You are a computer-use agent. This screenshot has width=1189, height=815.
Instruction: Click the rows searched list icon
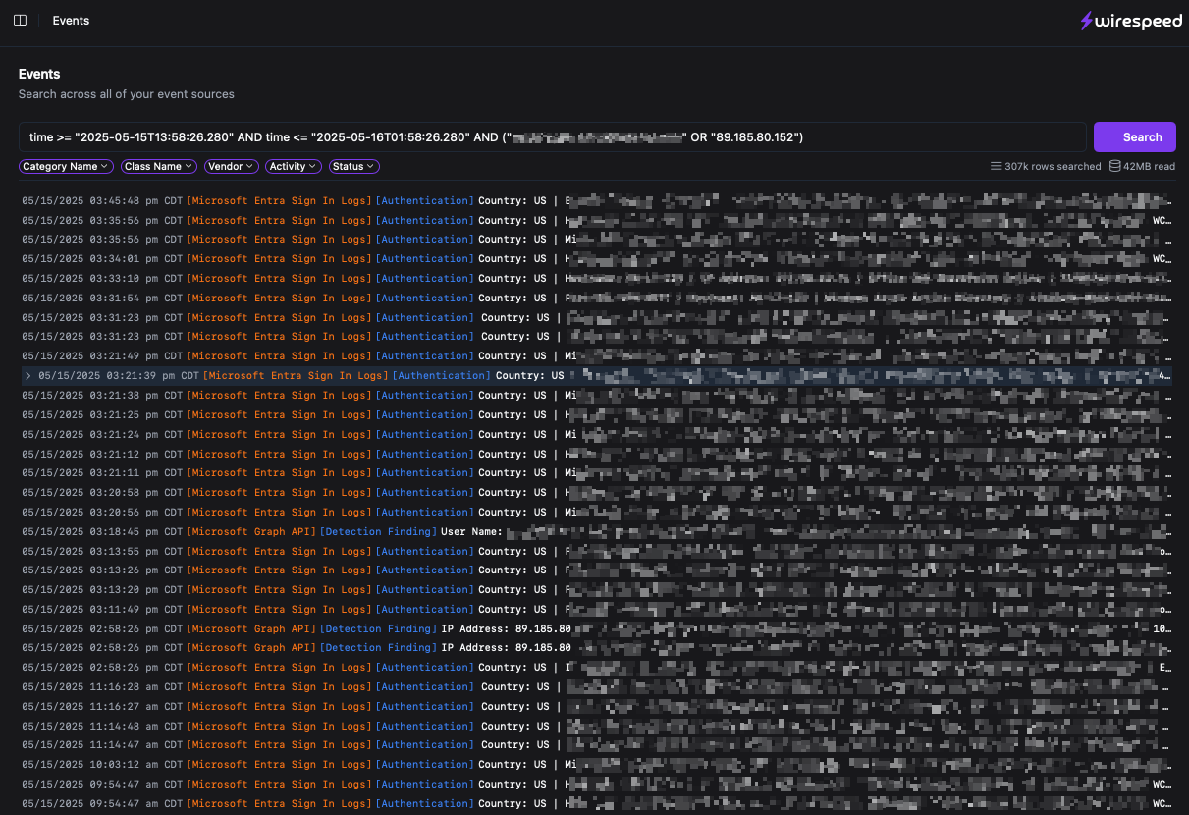coord(996,167)
